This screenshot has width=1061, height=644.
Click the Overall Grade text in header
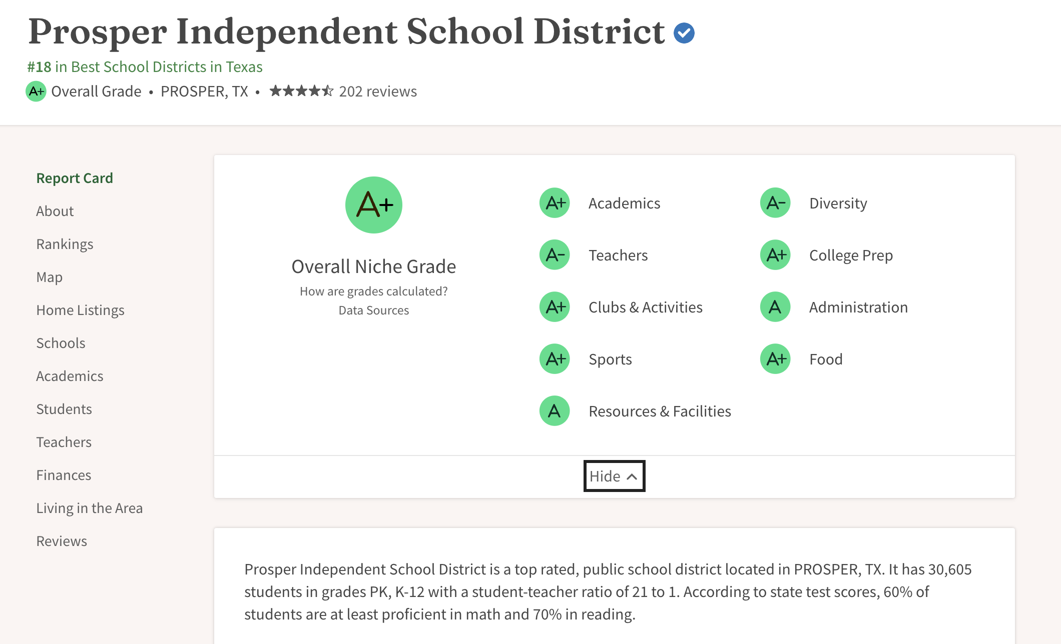96,91
